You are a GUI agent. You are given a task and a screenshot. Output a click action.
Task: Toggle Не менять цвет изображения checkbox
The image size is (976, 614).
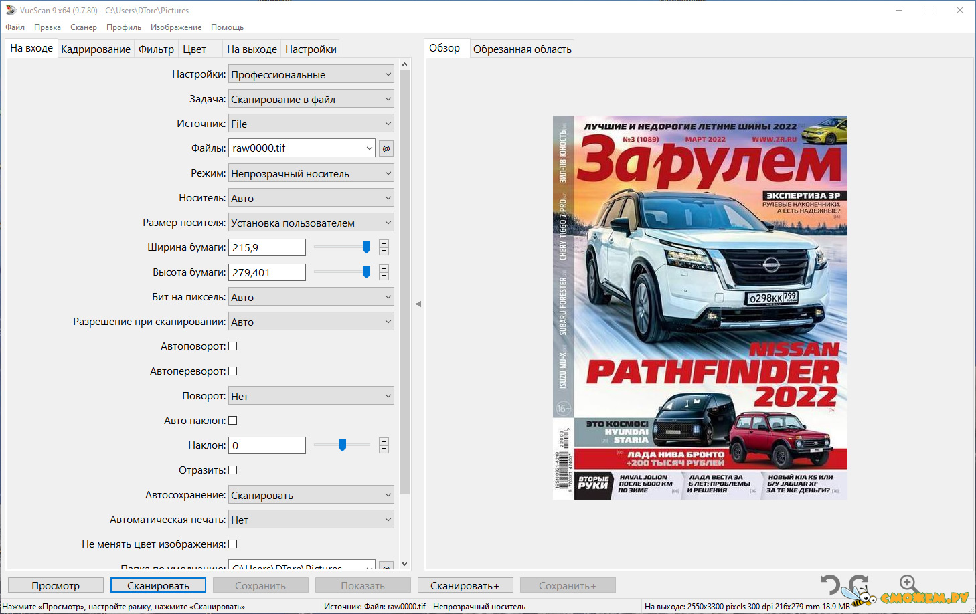pos(233,544)
